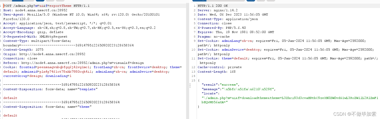This screenshot has height=119, width=380.
Task: Select the Cookie: frontsid header line
Action: (93, 67)
